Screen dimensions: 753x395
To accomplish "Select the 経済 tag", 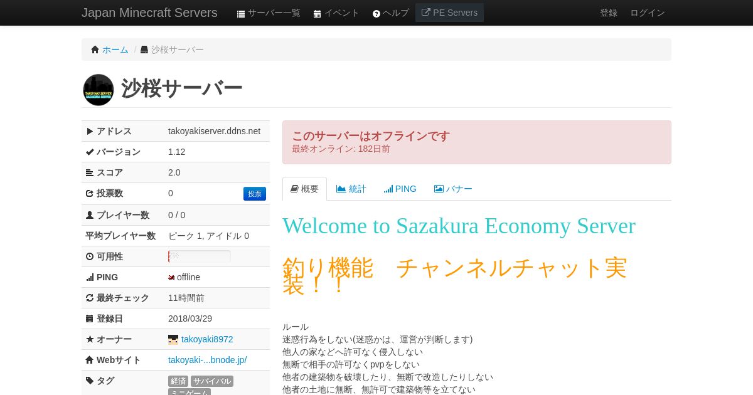I will coord(178,381).
